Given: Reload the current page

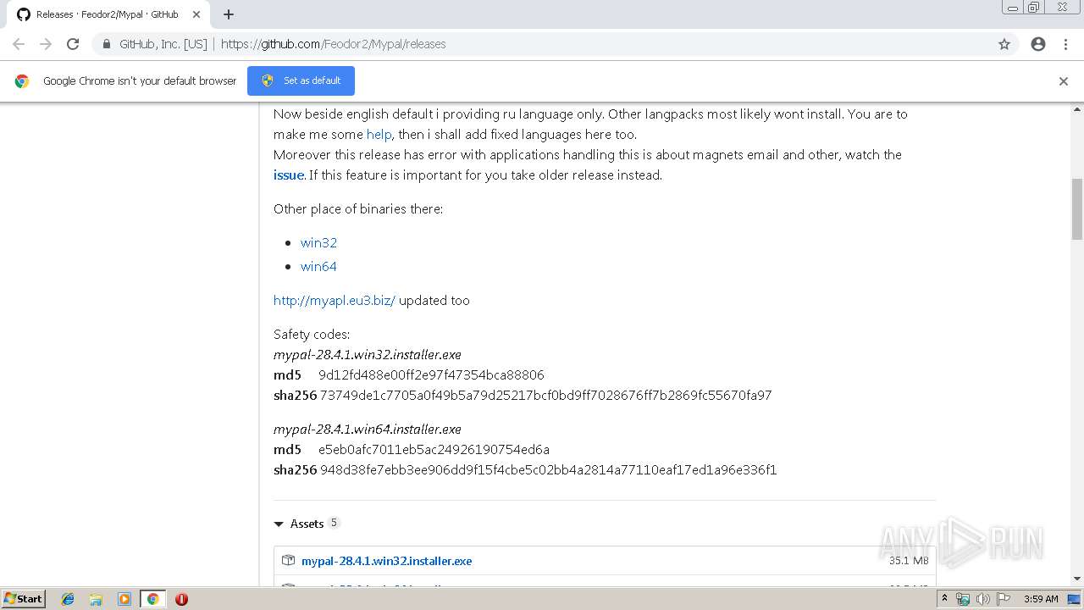Looking at the screenshot, I should [73, 44].
